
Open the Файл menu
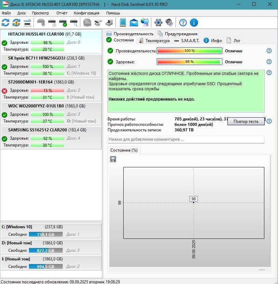point(6,13)
